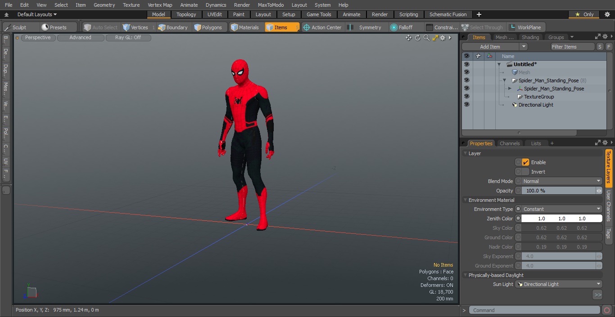This screenshot has height=317, width=615.
Task: Toggle visibility of Untitled scene
Action: coord(466,64)
